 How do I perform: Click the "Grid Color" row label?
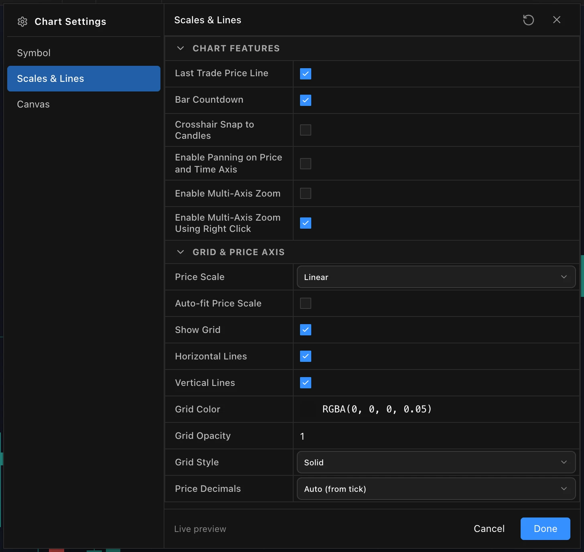point(198,409)
